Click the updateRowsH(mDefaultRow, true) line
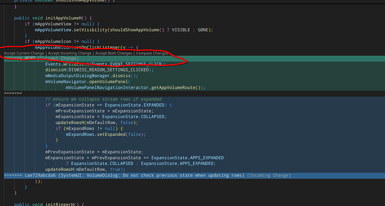The width and height of the screenshot is (385, 206). point(85,169)
